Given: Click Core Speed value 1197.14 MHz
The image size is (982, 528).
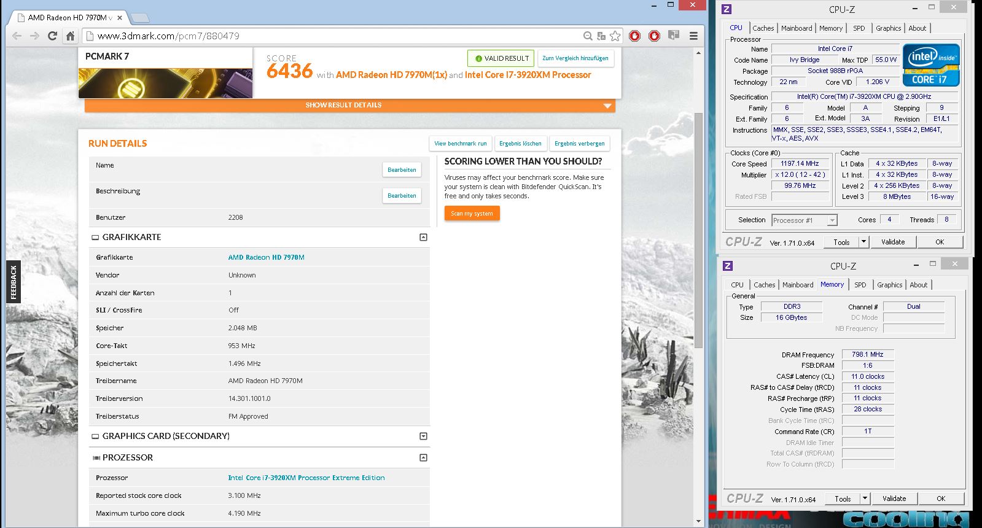Looking at the screenshot, I should click(800, 164).
